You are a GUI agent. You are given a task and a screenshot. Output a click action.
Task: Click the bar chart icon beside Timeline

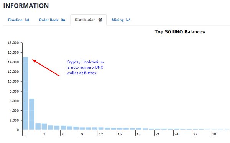click(x=27, y=20)
